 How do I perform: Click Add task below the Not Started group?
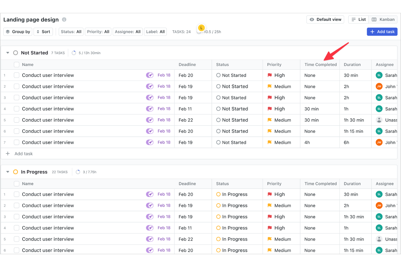click(x=23, y=153)
